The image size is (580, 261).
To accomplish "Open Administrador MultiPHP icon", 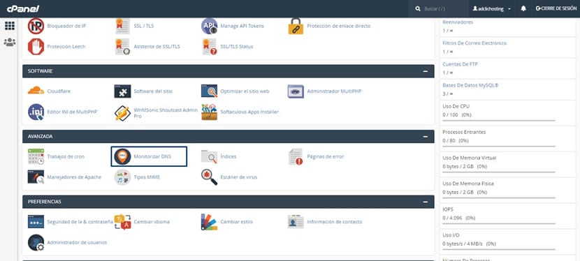I will (296, 91).
